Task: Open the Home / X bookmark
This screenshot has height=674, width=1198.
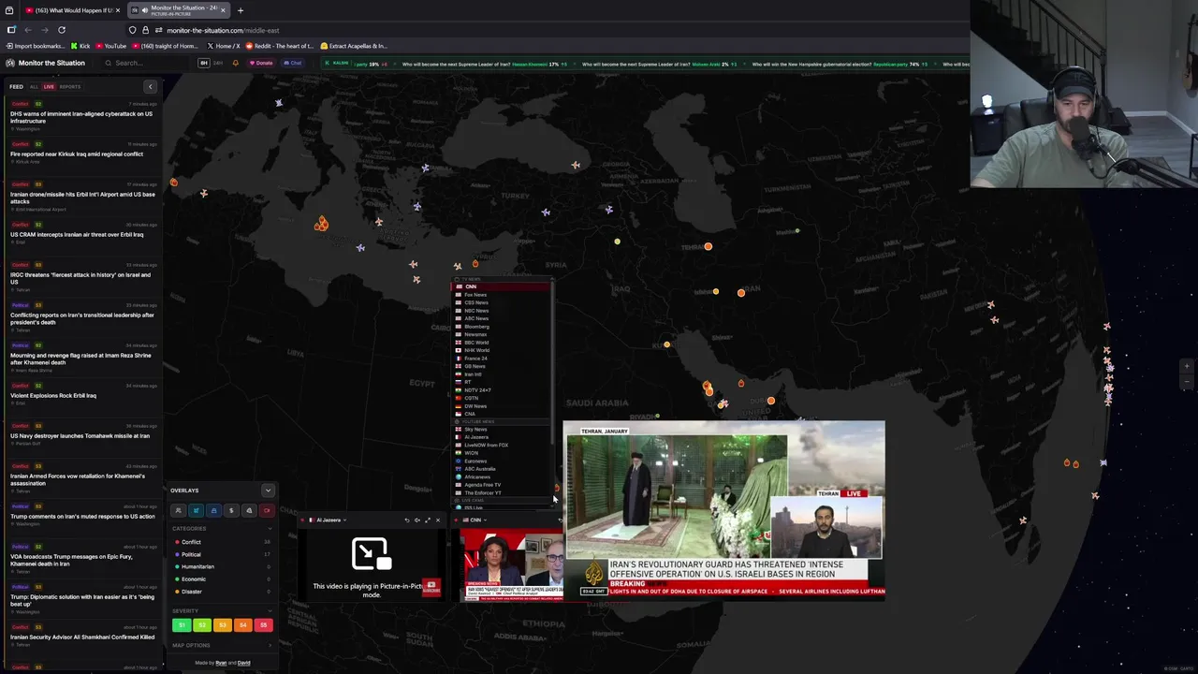Action: point(223,46)
